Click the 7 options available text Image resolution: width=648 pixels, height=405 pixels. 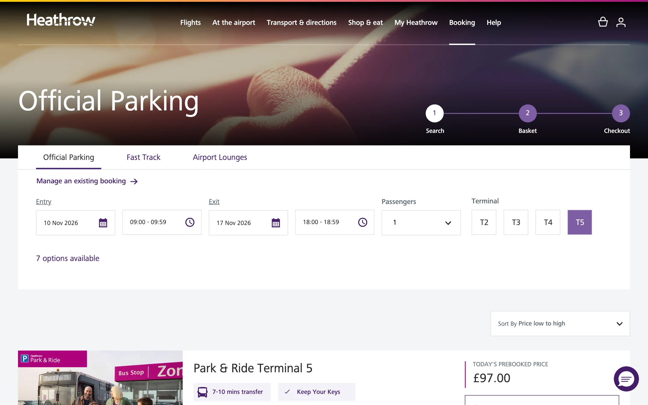[67, 258]
